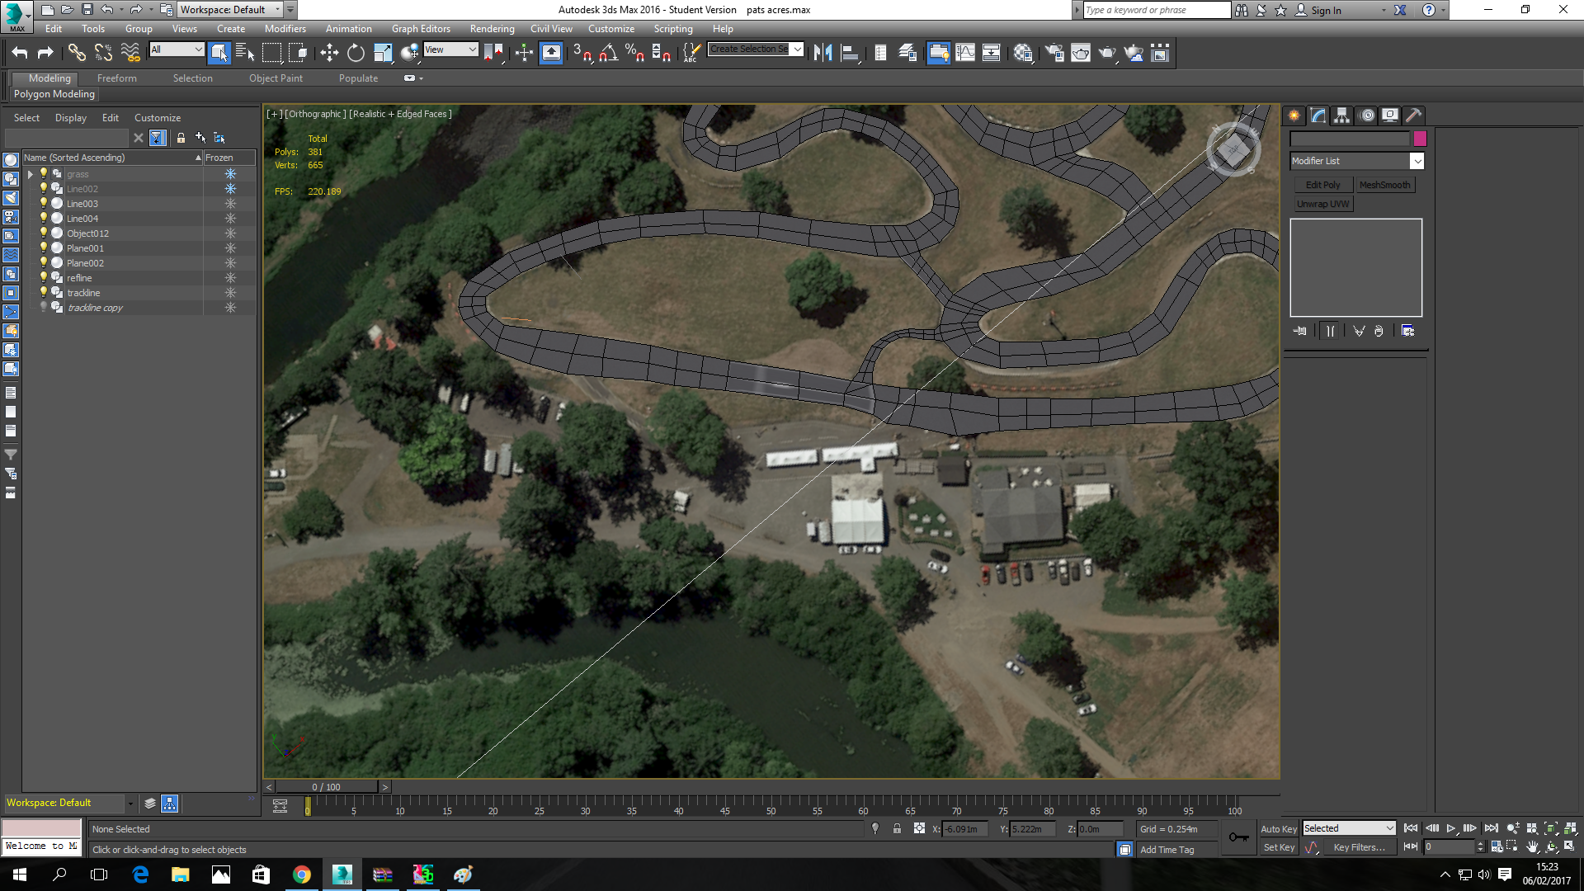This screenshot has width=1584, height=891.
Task: Click the MeshSmooth modifier button
Action: coord(1384,185)
